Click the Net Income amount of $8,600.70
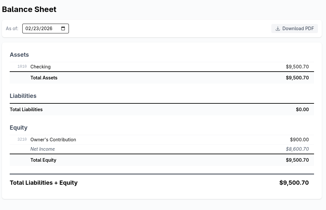 click(297, 149)
